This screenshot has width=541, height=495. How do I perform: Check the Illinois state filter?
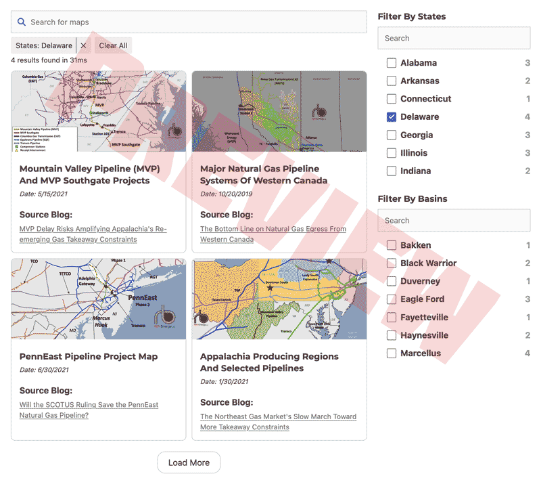coord(392,153)
